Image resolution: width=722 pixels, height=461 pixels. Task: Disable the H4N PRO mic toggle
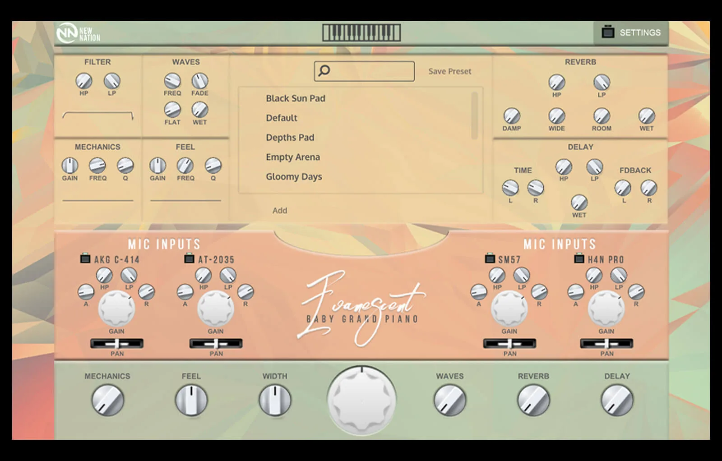coord(579,259)
